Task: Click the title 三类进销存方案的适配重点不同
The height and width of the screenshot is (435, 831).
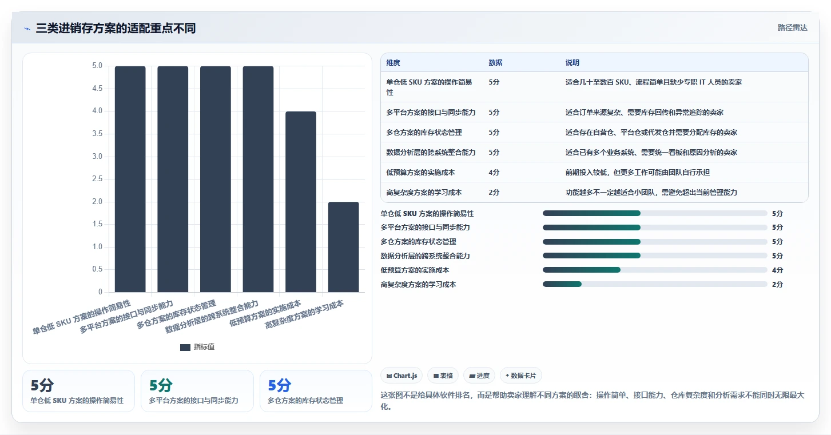Action: pos(116,28)
